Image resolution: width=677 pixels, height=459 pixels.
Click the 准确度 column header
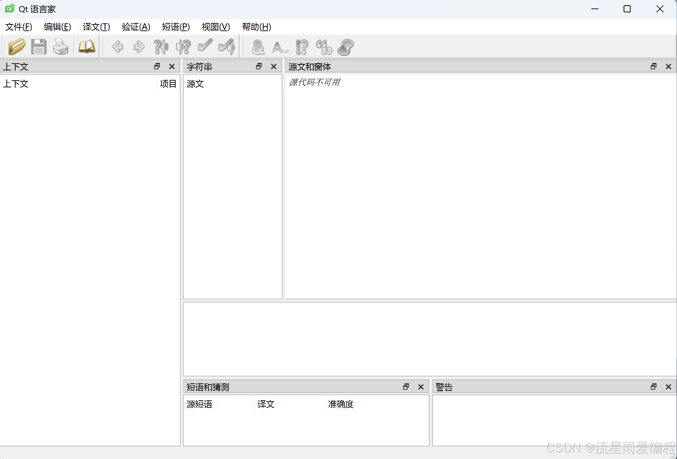377,404
